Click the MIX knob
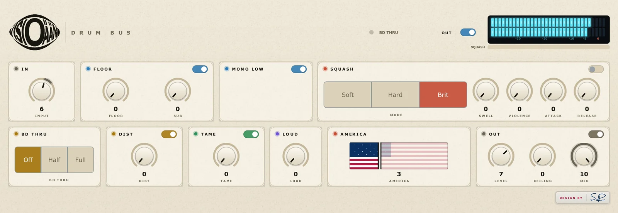The width and height of the screenshot is (618, 213). click(x=584, y=156)
